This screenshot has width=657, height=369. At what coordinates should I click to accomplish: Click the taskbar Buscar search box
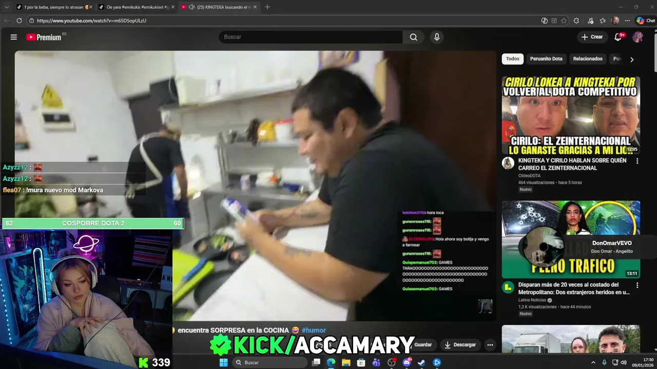[x=269, y=362]
